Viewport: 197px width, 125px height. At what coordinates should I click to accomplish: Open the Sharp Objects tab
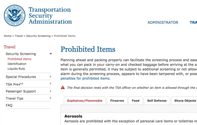[184, 101]
